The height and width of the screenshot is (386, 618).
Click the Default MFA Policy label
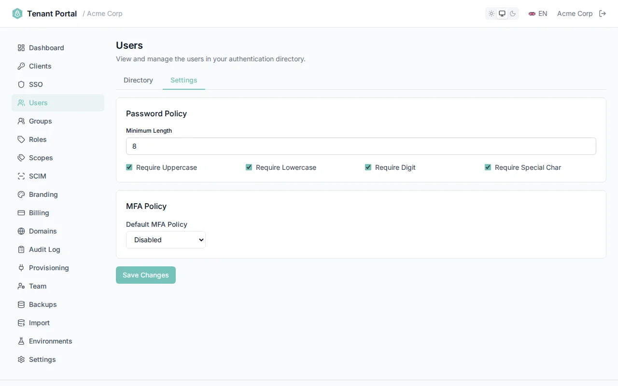(x=156, y=224)
